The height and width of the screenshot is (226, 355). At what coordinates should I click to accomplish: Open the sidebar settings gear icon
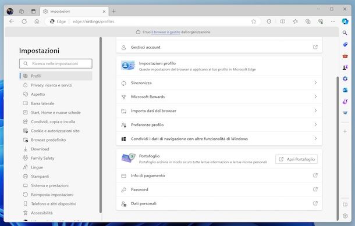click(x=345, y=216)
